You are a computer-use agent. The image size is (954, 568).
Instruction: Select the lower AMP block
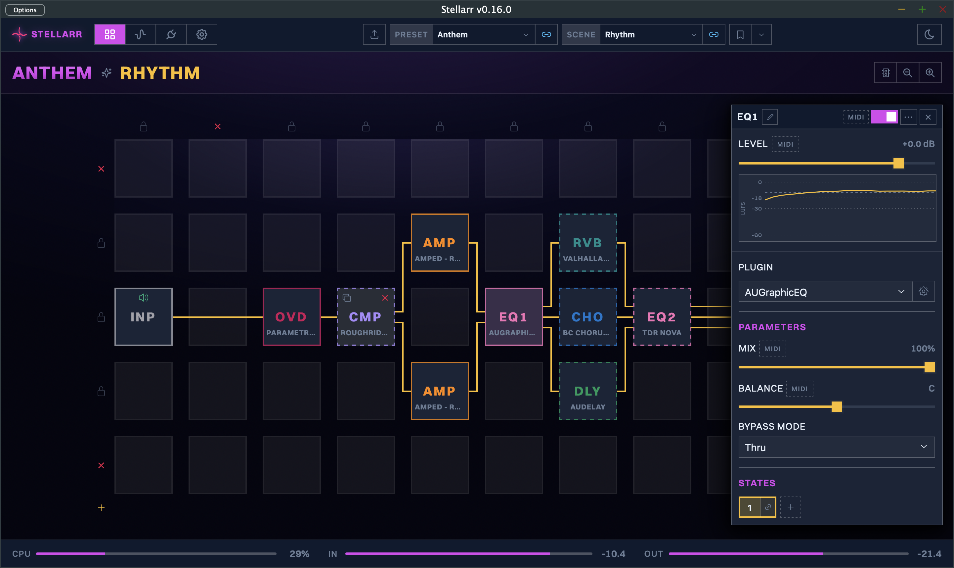point(440,391)
